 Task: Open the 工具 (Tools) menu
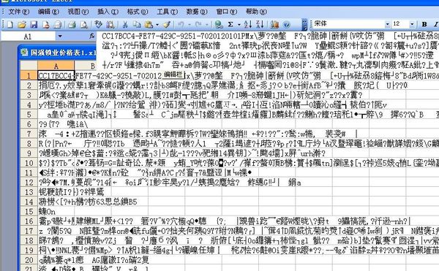point(167,12)
